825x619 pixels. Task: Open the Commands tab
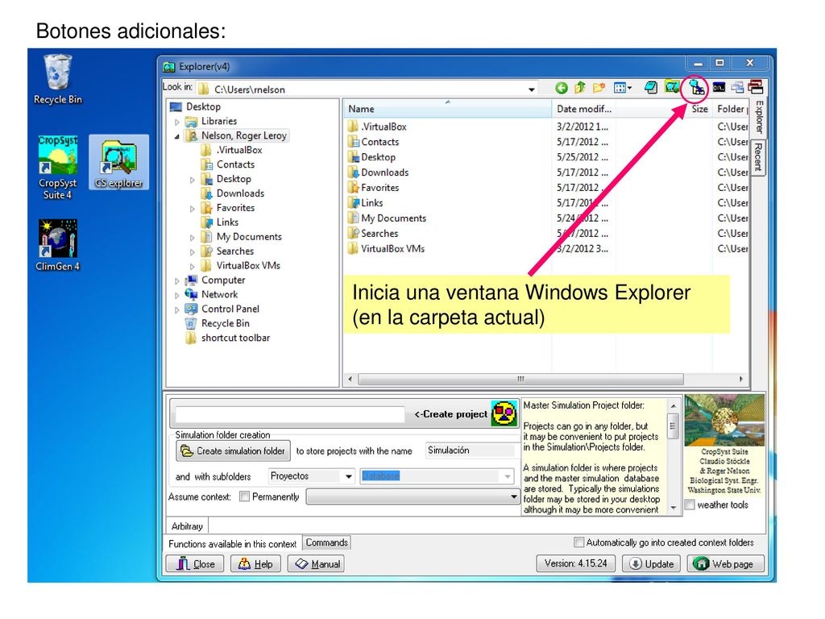click(x=327, y=542)
